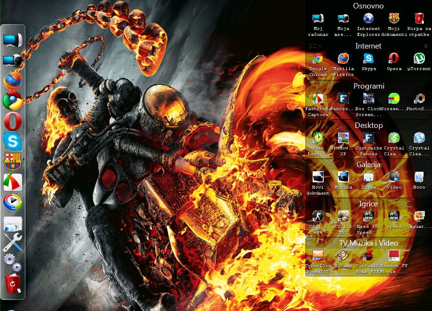Viewport: 432px width, 311px height.
Task: Open the Muzika folder in Galerija
Action: click(343, 177)
